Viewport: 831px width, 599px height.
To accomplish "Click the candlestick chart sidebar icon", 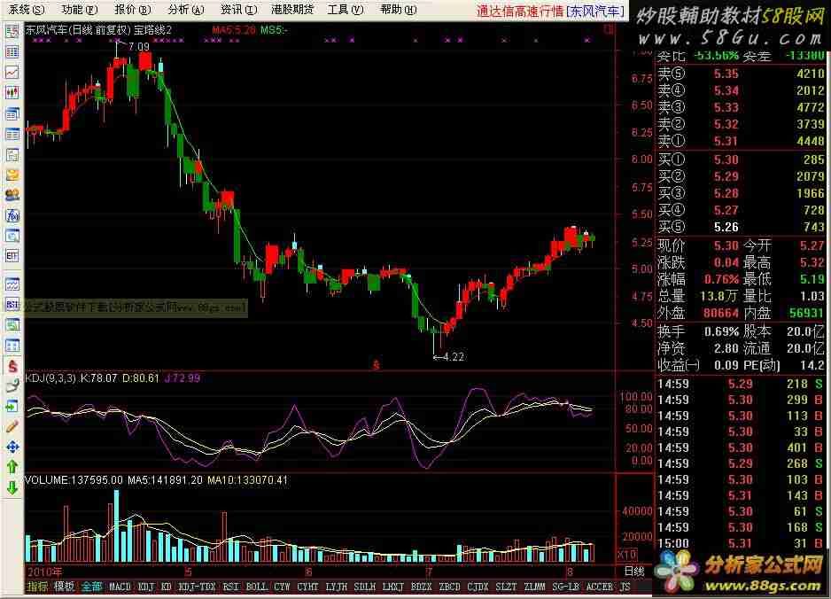I will pos(12,93).
